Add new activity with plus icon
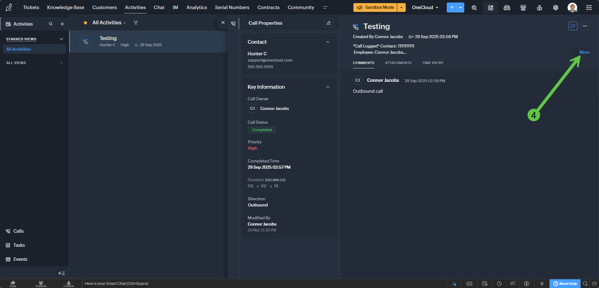The width and height of the screenshot is (599, 288). (62, 24)
